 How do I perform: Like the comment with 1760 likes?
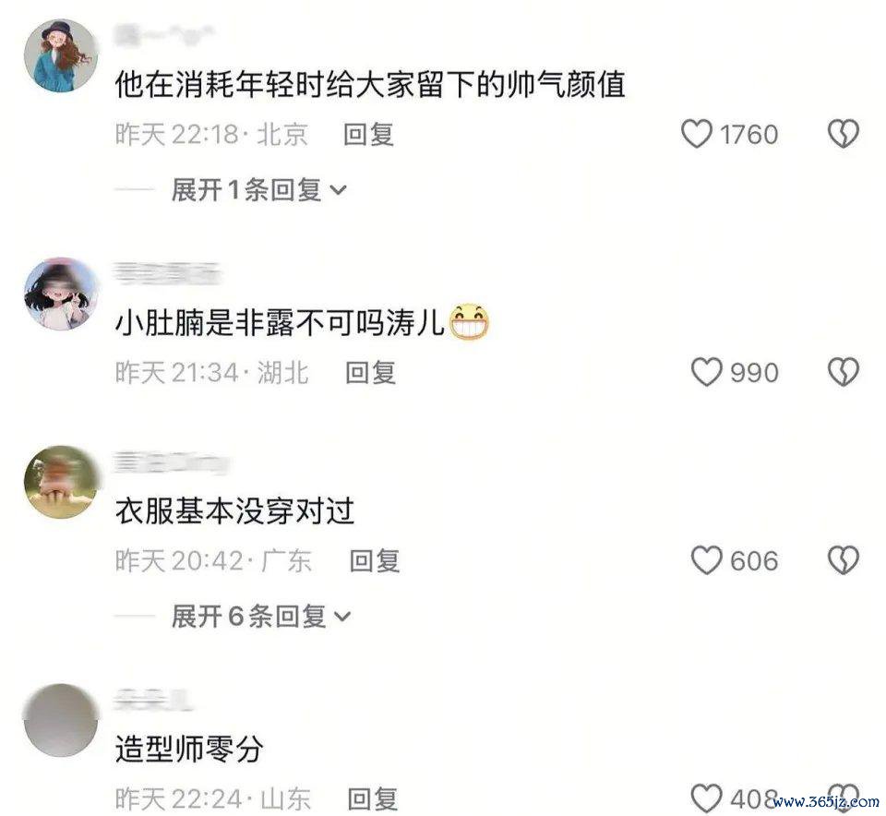click(x=696, y=135)
